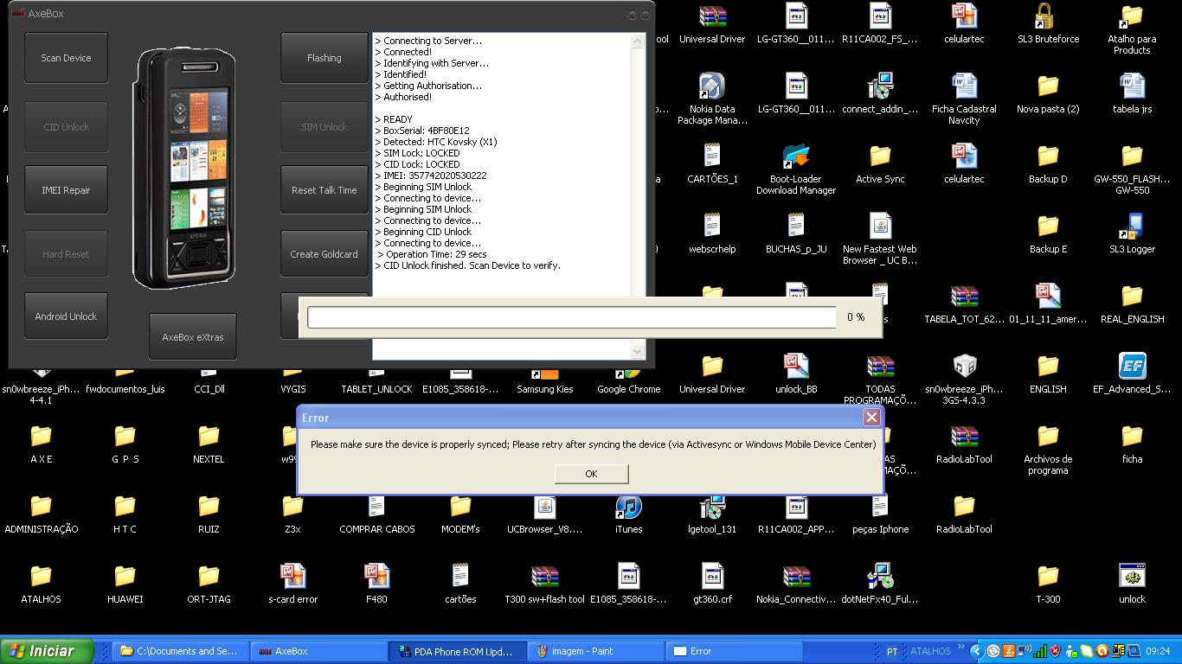Select the Active Sync folder icon
Viewport: 1182px width, 664px height.
[x=880, y=156]
